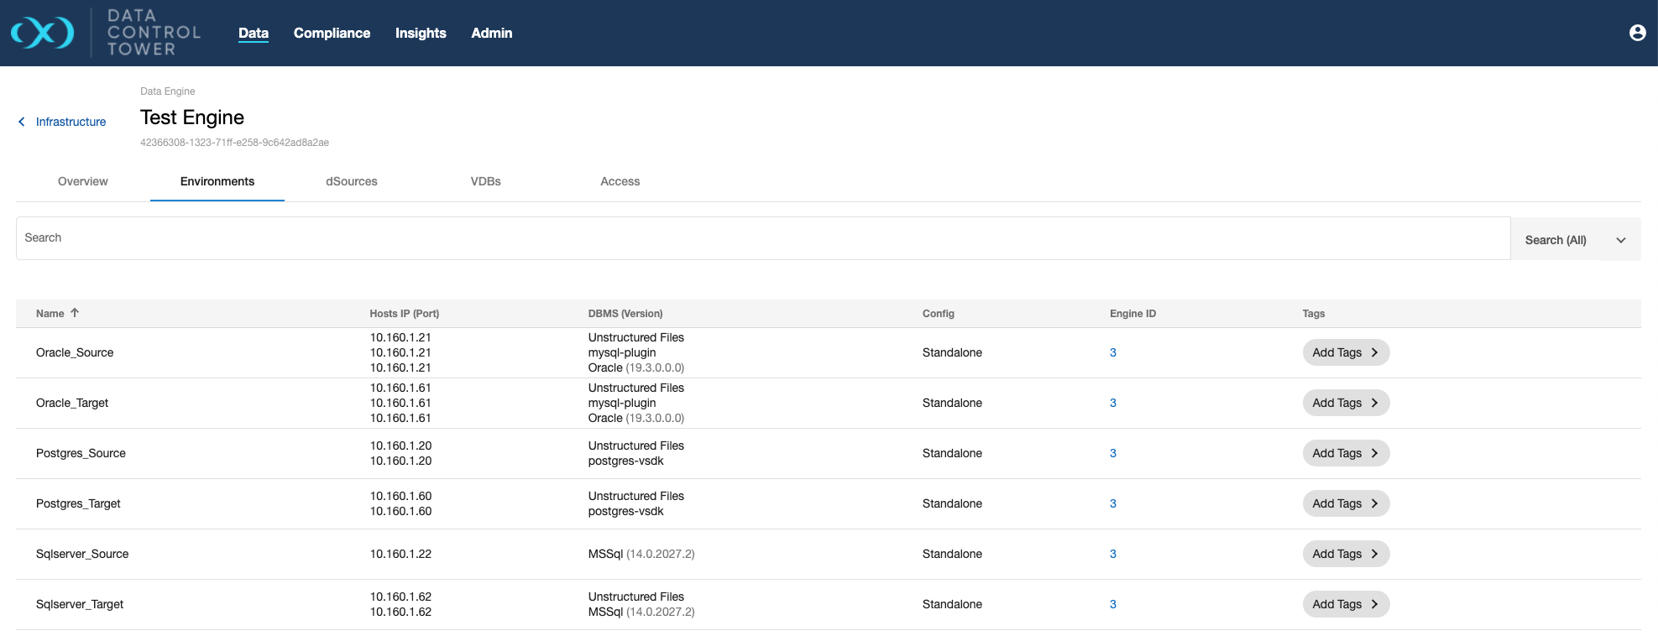Go back to Infrastructure page
The width and height of the screenshot is (1658, 641).
[71, 122]
